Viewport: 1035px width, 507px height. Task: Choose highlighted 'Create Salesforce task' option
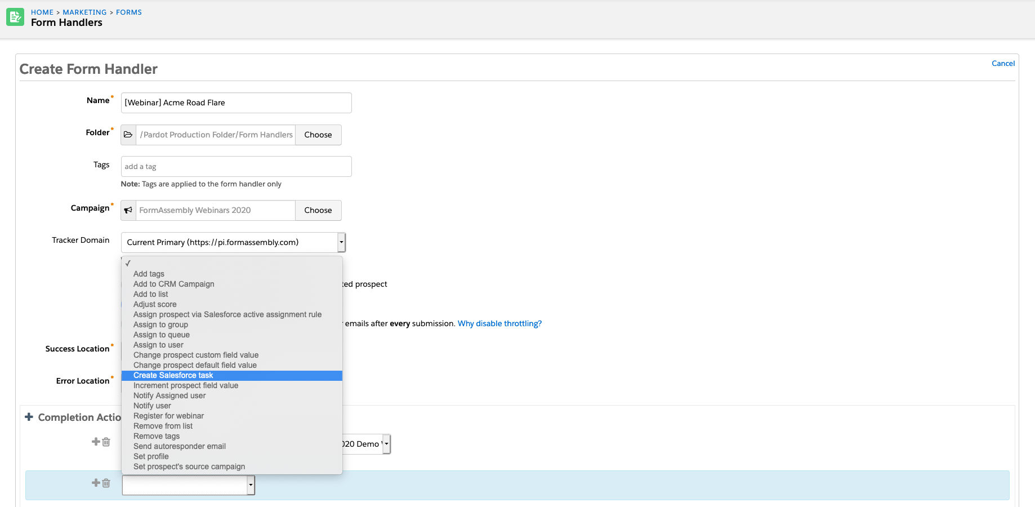click(232, 375)
